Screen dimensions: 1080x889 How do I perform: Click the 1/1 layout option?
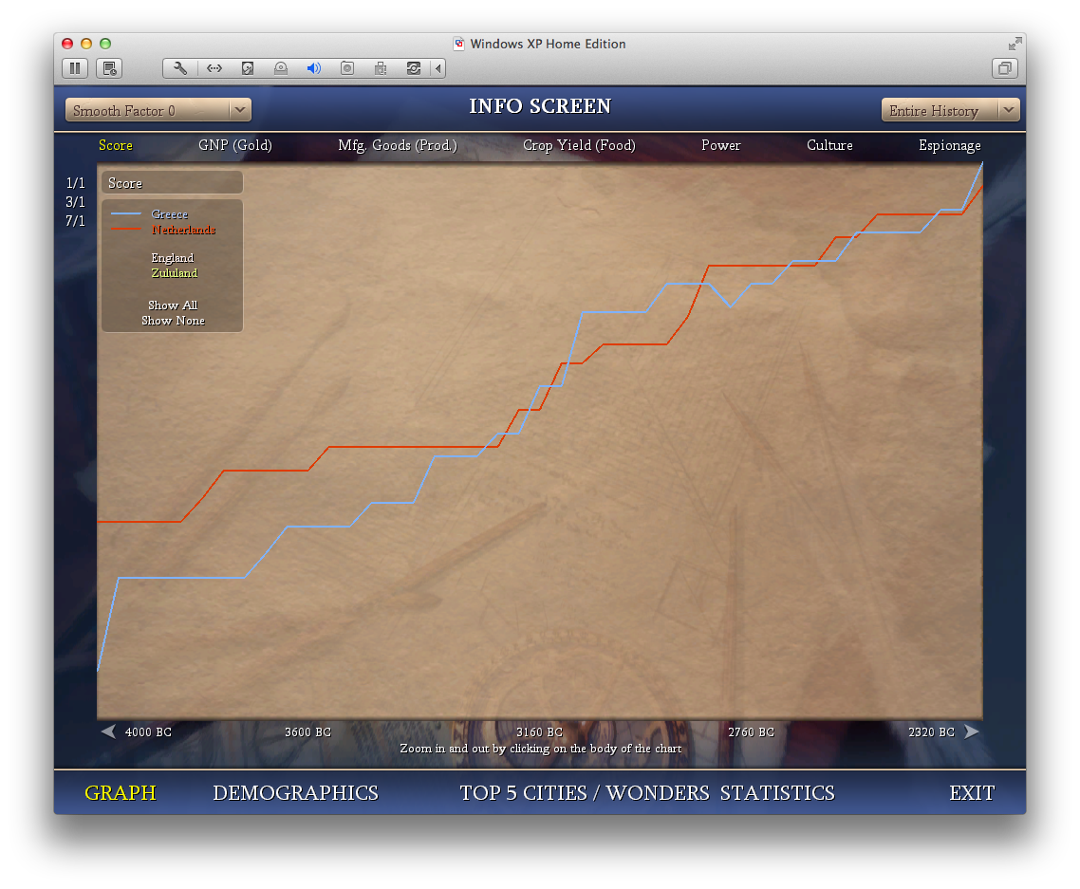coord(75,183)
